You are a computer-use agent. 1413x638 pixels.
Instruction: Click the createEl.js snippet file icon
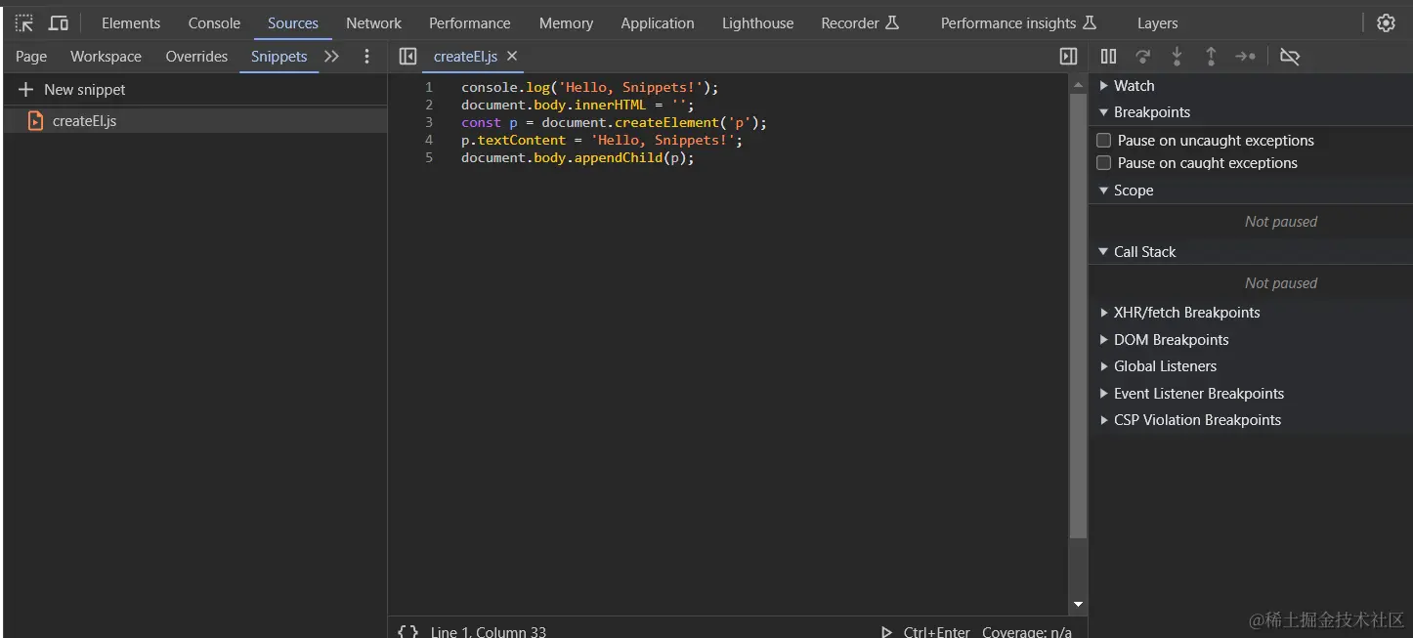pos(36,121)
